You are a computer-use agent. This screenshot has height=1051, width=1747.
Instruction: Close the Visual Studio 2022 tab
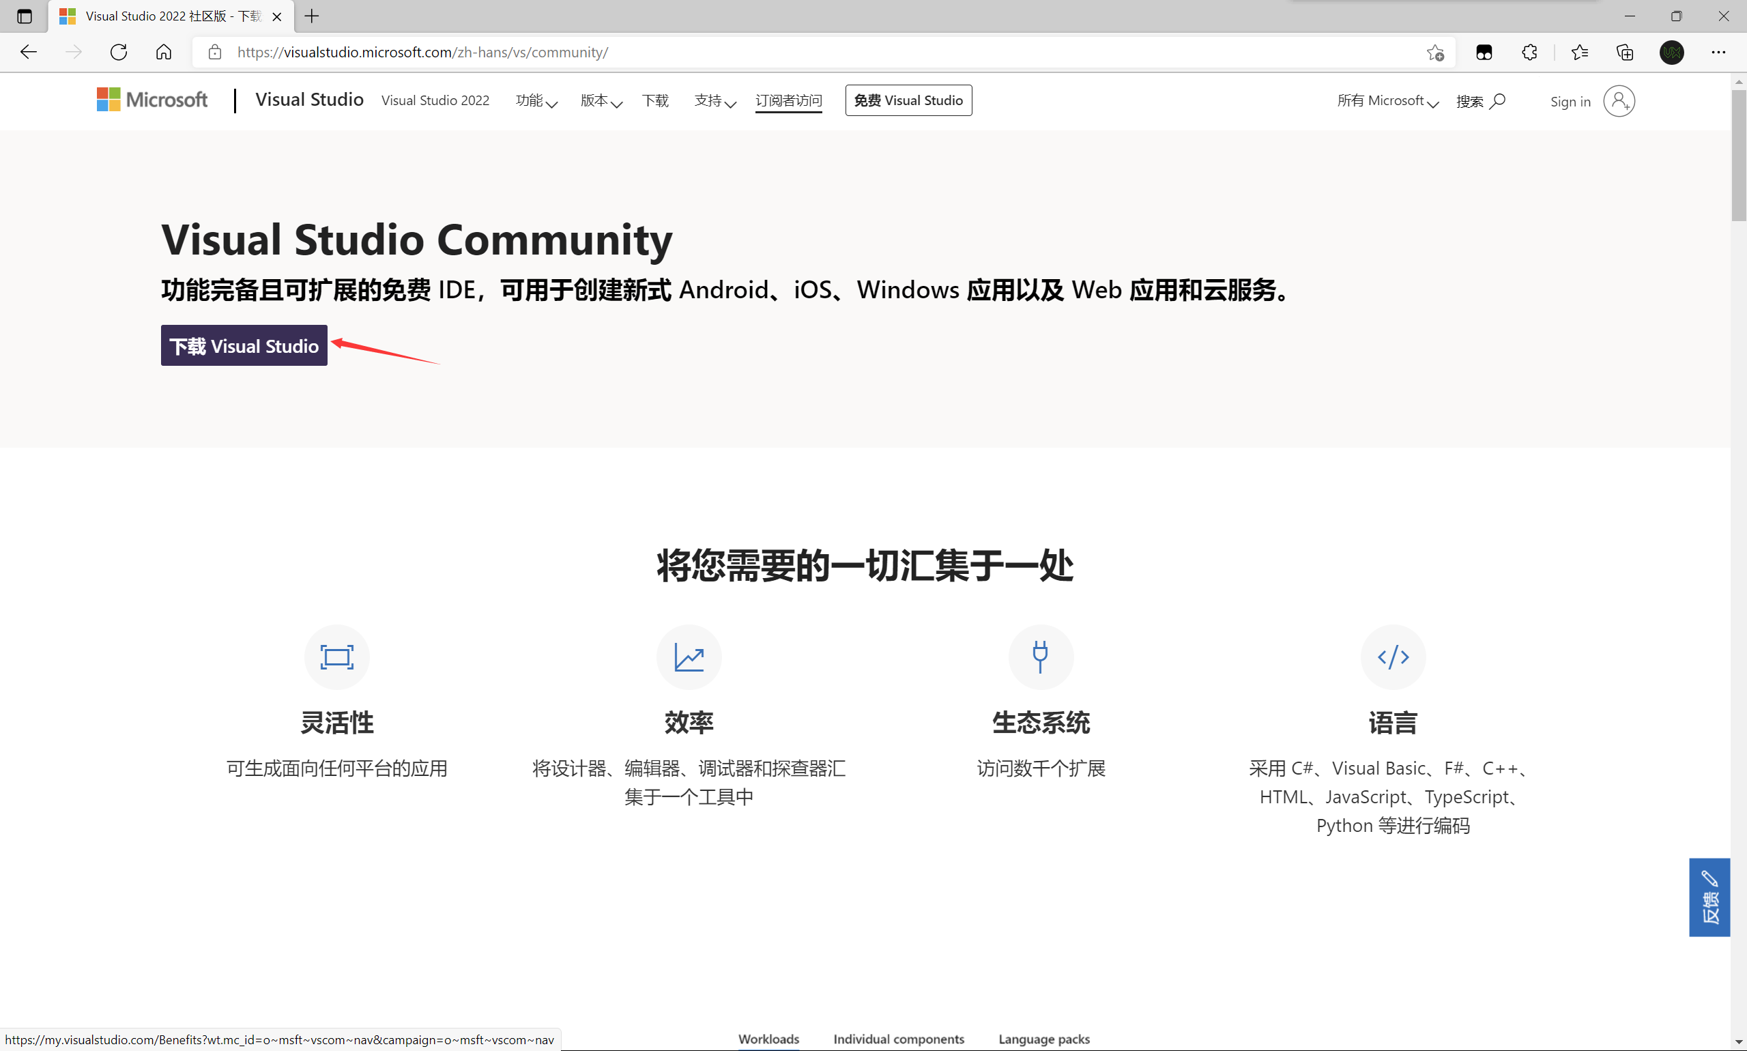pos(277,16)
